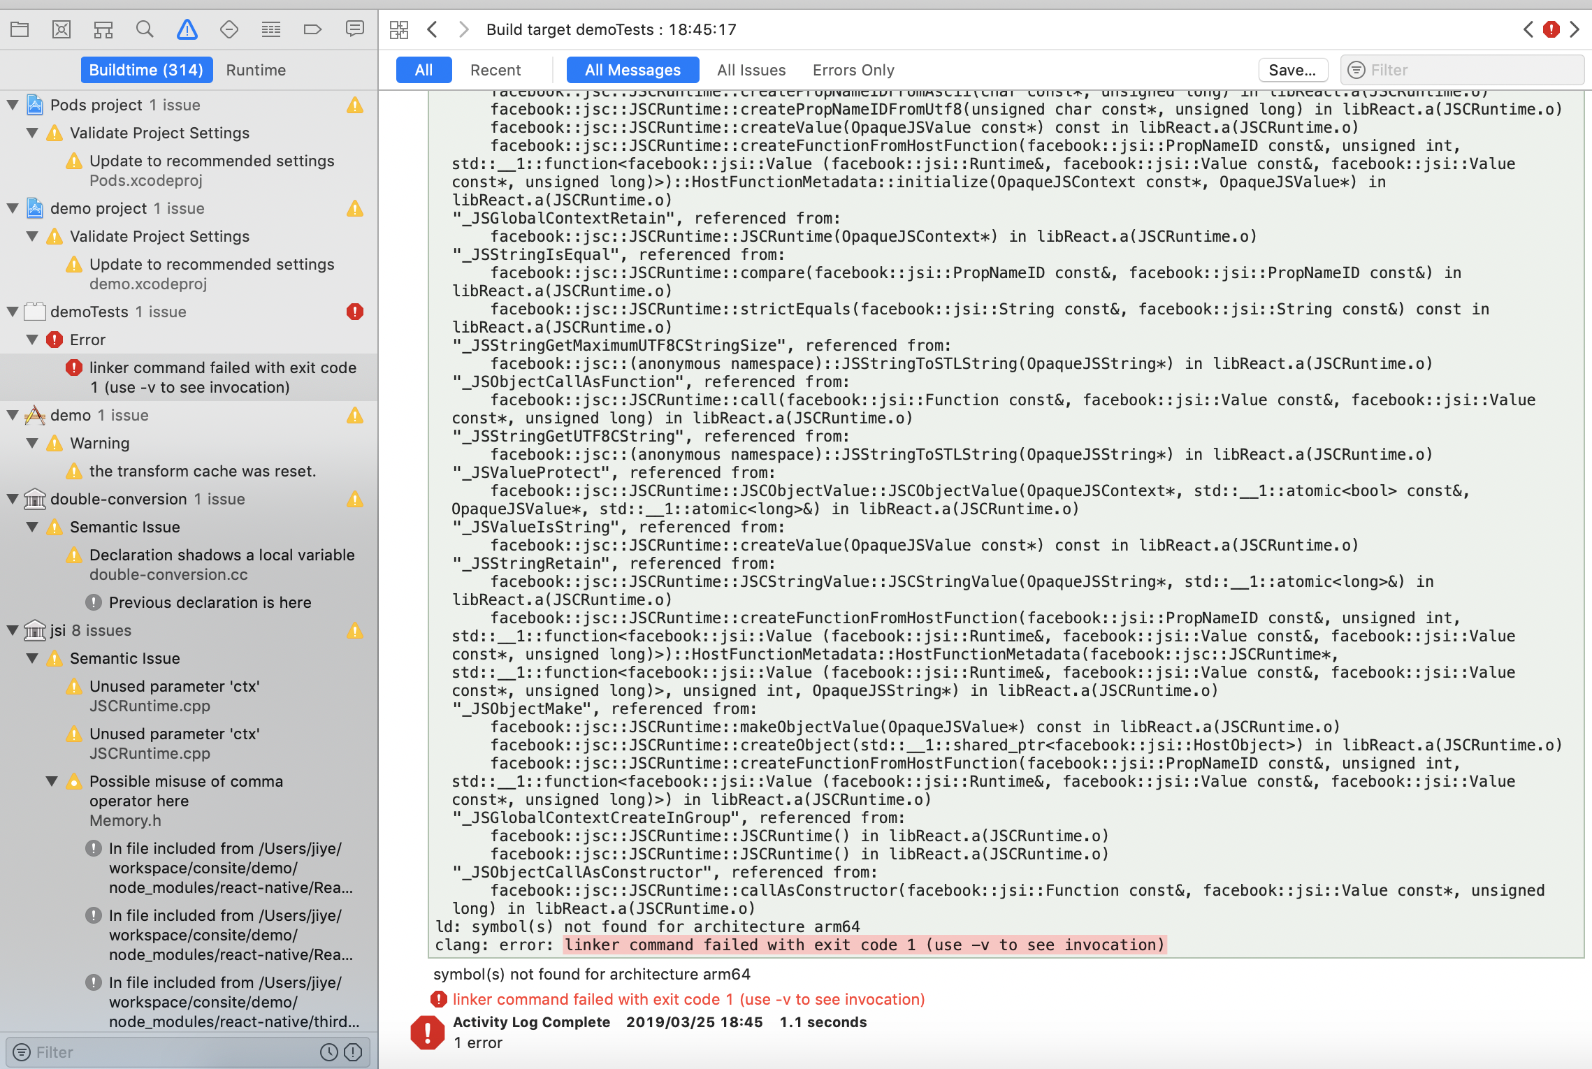Open the Breakpoint navigator flag icon

point(312,29)
